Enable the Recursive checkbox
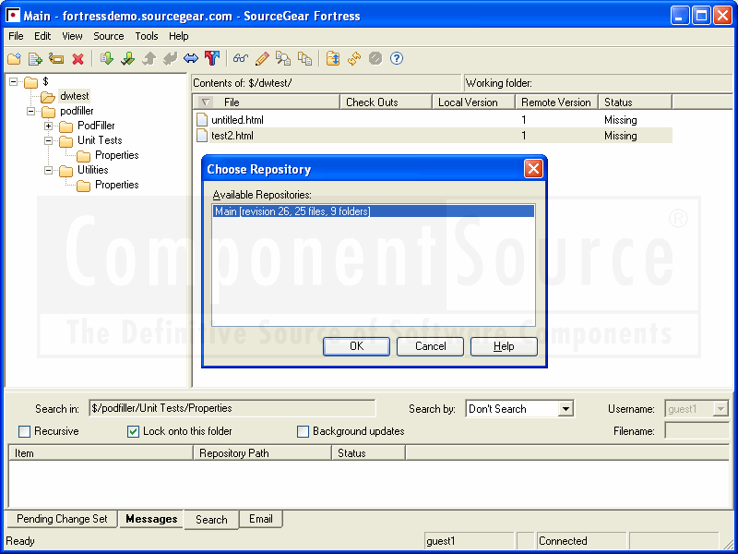The width and height of the screenshot is (738, 554). 25,431
